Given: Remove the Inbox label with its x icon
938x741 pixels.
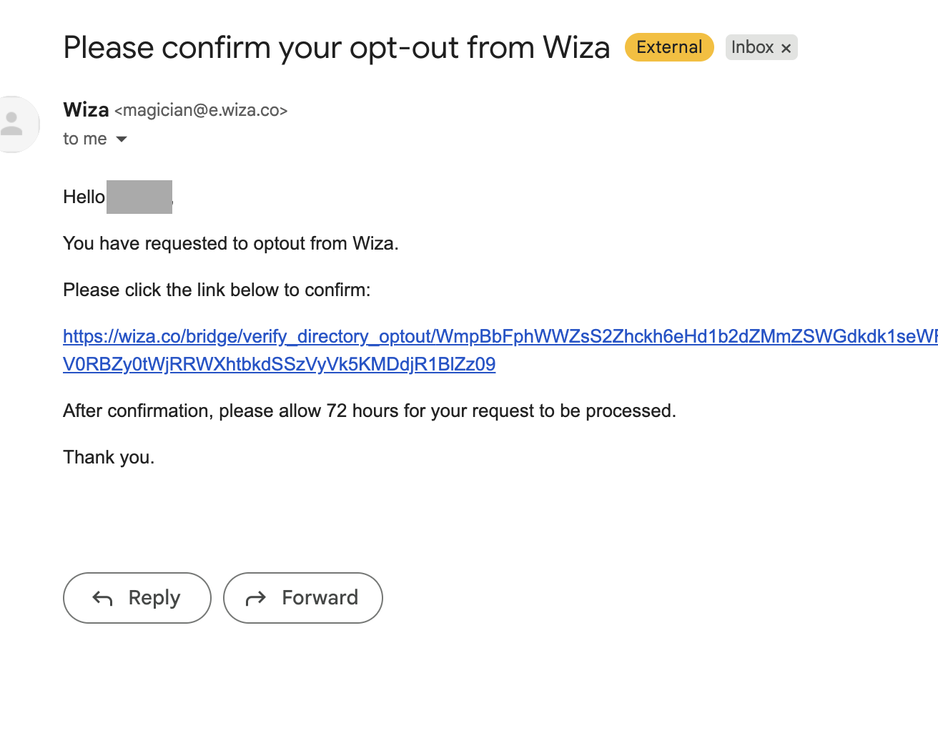Looking at the screenshot, I should click(786, 48).
